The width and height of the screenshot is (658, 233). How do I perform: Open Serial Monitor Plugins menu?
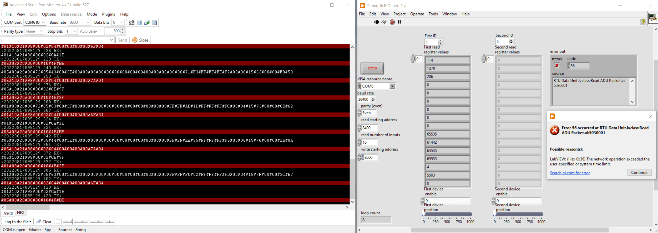(108, 14)
